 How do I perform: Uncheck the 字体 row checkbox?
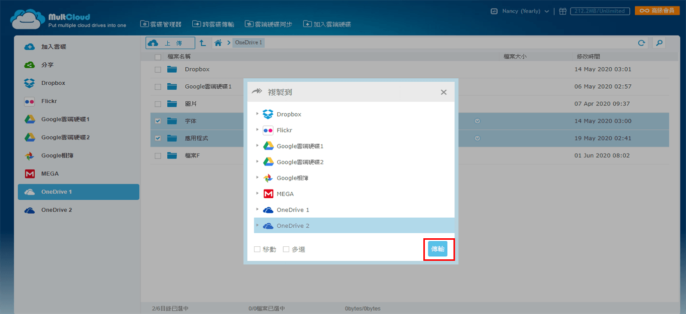tap(158, 121)
